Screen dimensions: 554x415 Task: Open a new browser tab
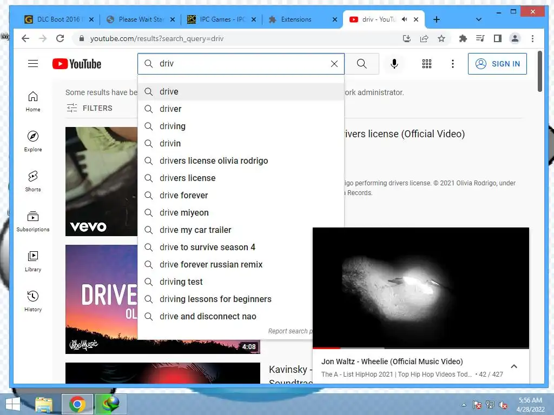[437, 19]
